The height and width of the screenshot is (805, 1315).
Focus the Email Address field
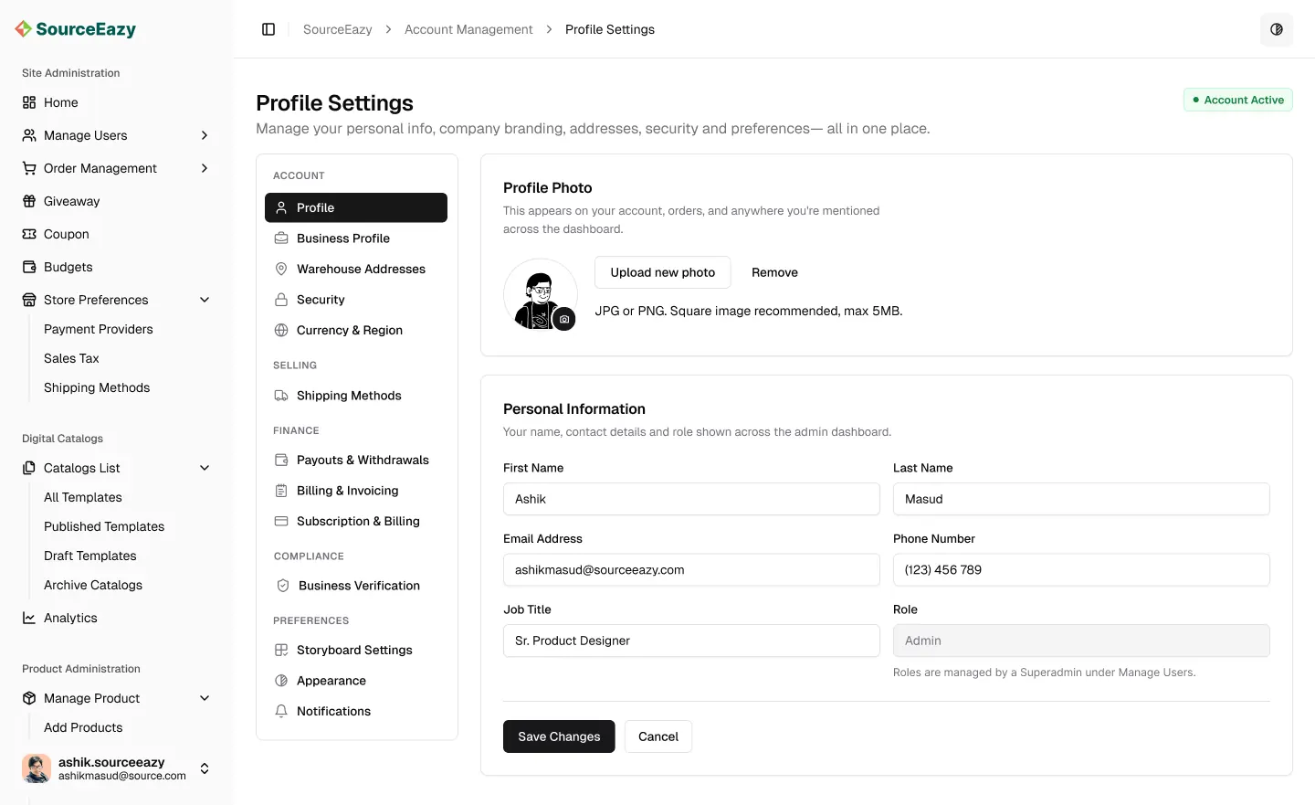coord(691,569)
